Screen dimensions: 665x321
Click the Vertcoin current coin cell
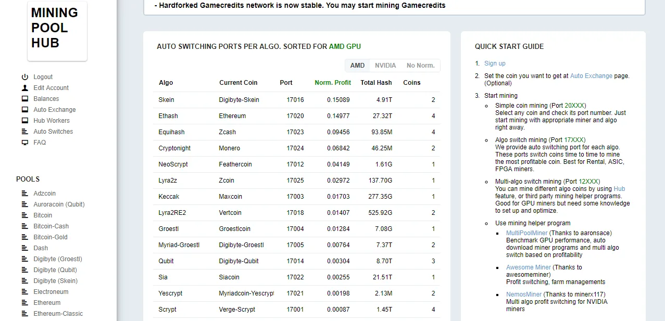[231, 213]
